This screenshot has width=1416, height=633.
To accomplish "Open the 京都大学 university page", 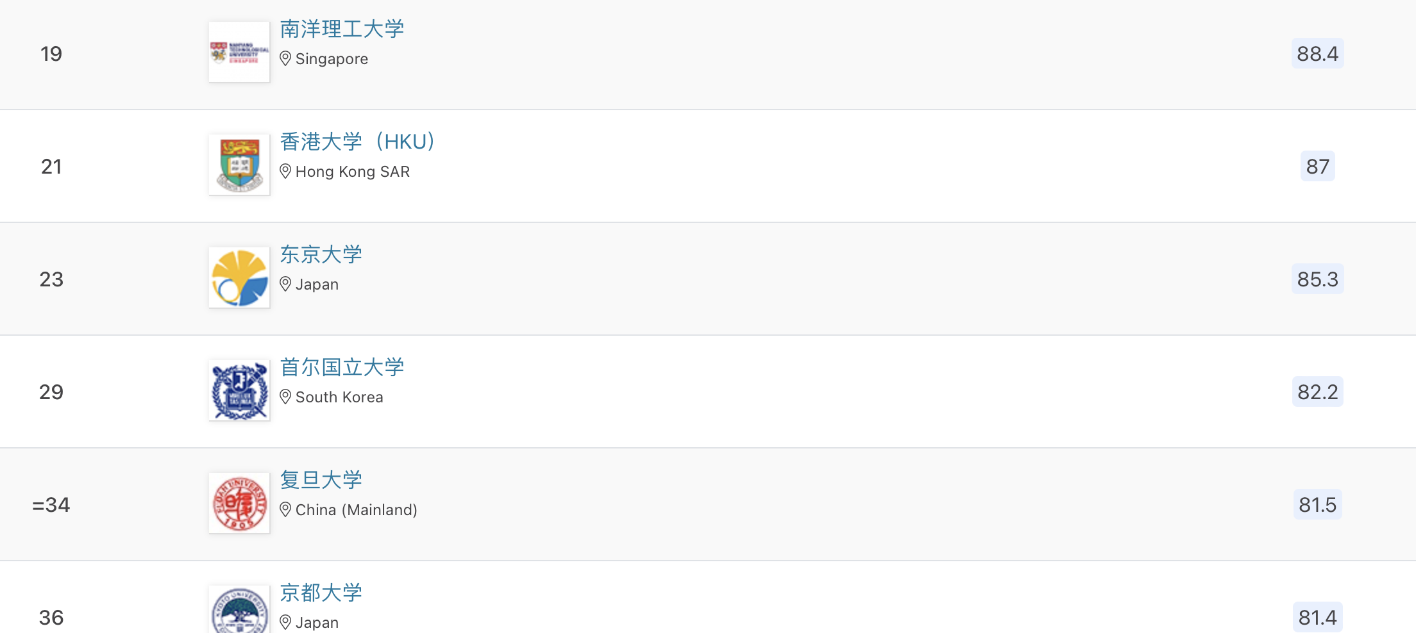I will 321,593.
